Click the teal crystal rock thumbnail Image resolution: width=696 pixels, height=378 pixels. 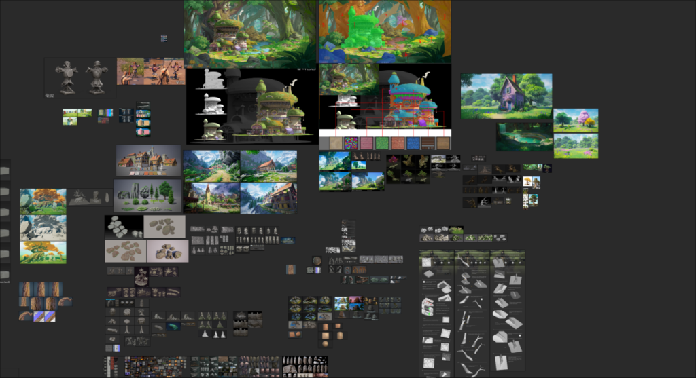click(x=173, y=327)
